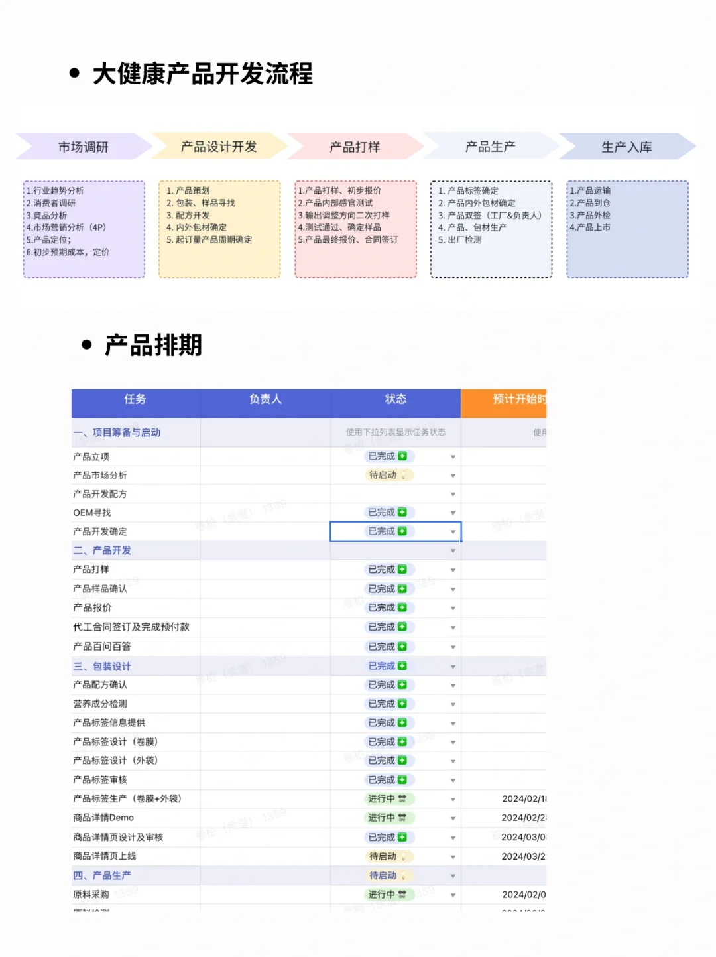Click the ON icon in 产品标签生产 status badge
The image size is (716, 957).
(x=402, y=798)
